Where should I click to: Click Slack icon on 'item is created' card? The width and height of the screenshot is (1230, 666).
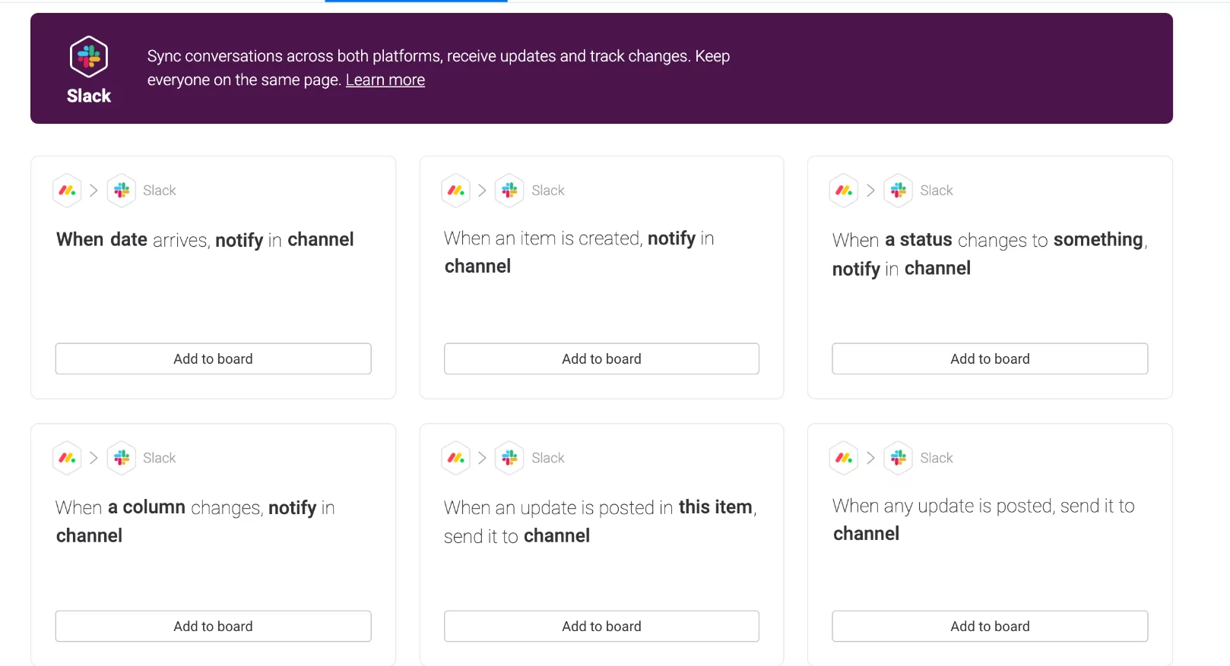click(x=509, y=191)
